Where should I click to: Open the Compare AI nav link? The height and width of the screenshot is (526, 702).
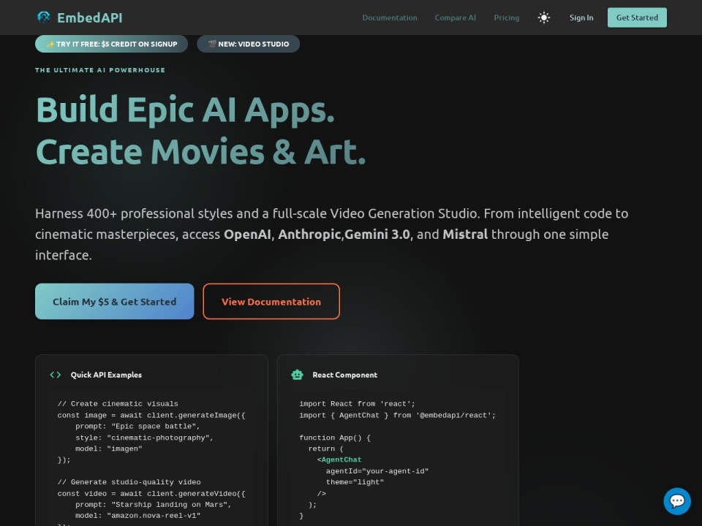pyautogui.click(x=456, y=18)
